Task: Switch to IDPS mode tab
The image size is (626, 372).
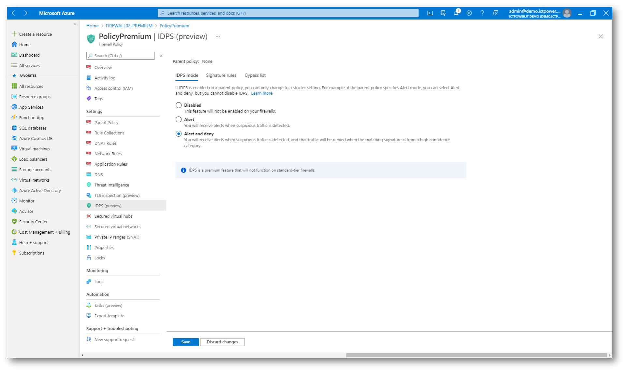Action: pos(187,75)
